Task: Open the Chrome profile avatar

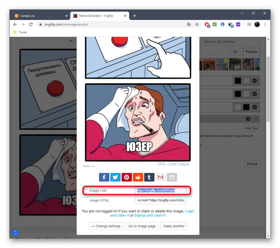Action: click(x=257, y=24)
